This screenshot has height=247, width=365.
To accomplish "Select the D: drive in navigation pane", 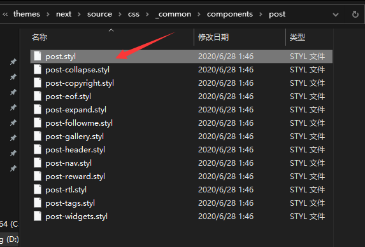I will 10,239.
